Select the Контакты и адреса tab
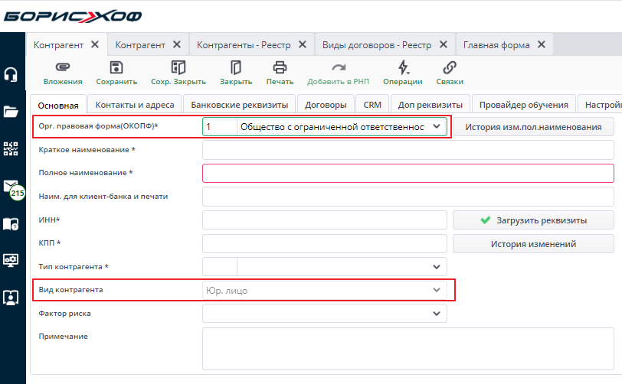This screenshot has height=384, width=622. click(135, 105)
